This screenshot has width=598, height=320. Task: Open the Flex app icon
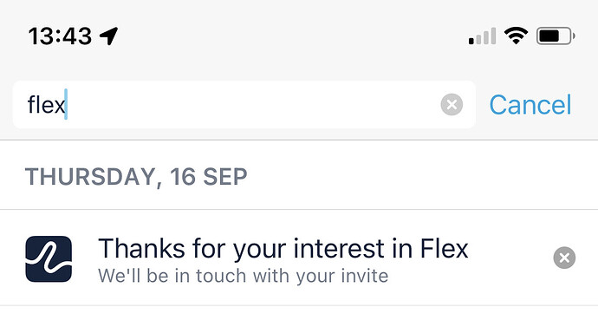tap(49, 259)
